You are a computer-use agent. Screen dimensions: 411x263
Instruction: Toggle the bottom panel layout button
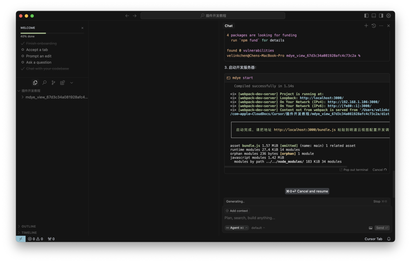click(x=374, y=16)
